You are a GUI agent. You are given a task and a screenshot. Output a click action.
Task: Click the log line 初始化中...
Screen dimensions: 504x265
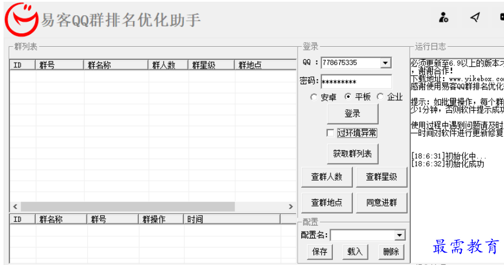point(448,156)
